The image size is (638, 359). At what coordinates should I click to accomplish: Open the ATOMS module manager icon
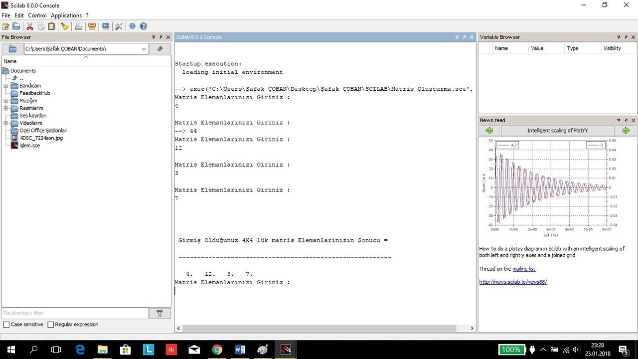tap(92, 26)
